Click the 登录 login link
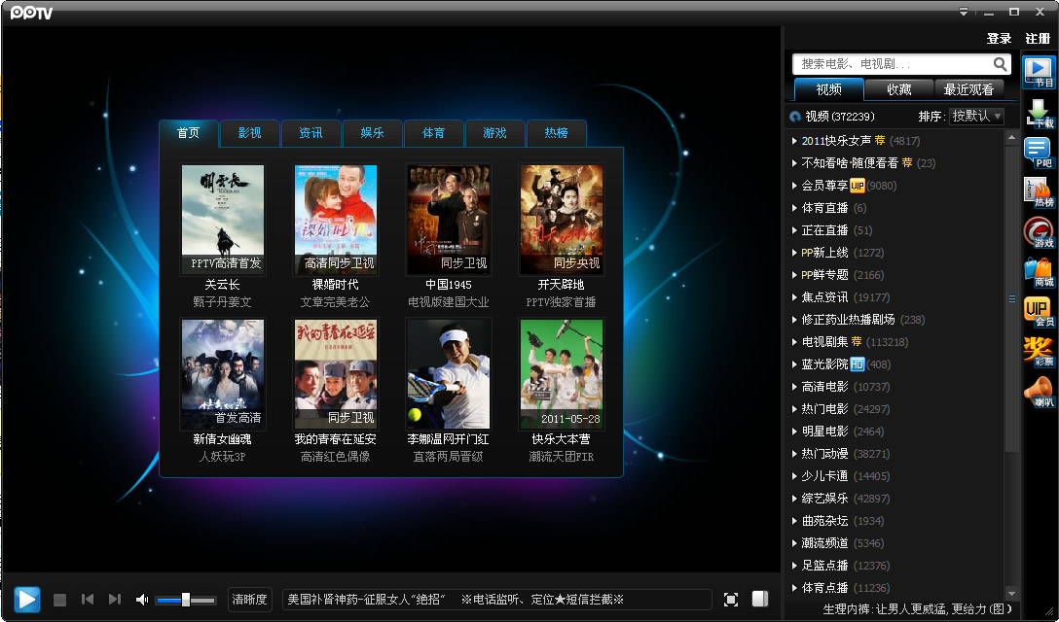1059x622 pixels. tap(999, 39)
